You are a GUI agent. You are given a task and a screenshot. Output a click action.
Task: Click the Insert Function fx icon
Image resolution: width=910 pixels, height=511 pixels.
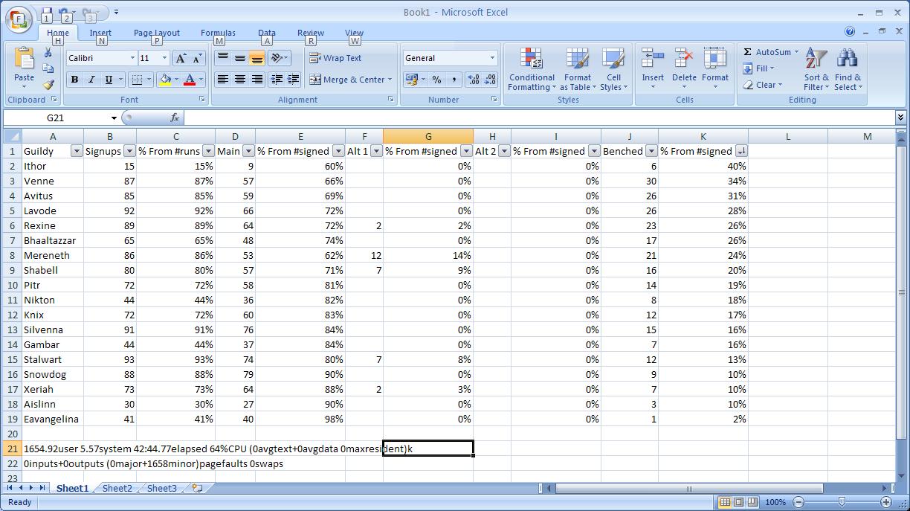[175, 118]
